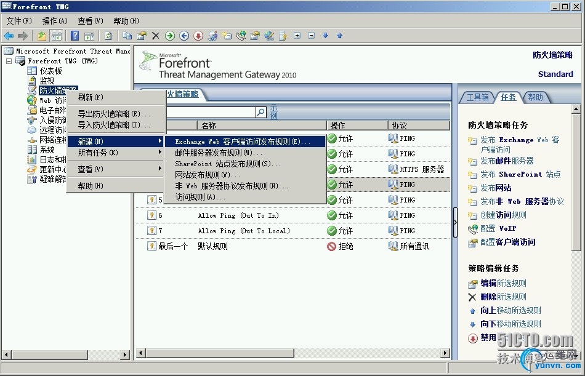Click the 配置客户端访问 task link
585x376 pixels.
click(508, 242)
